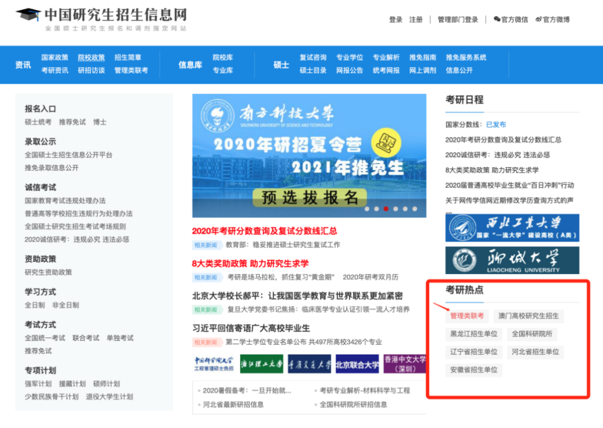
Task: Click the 中国科学院大学 logo banner
Action: click(214, 364)
